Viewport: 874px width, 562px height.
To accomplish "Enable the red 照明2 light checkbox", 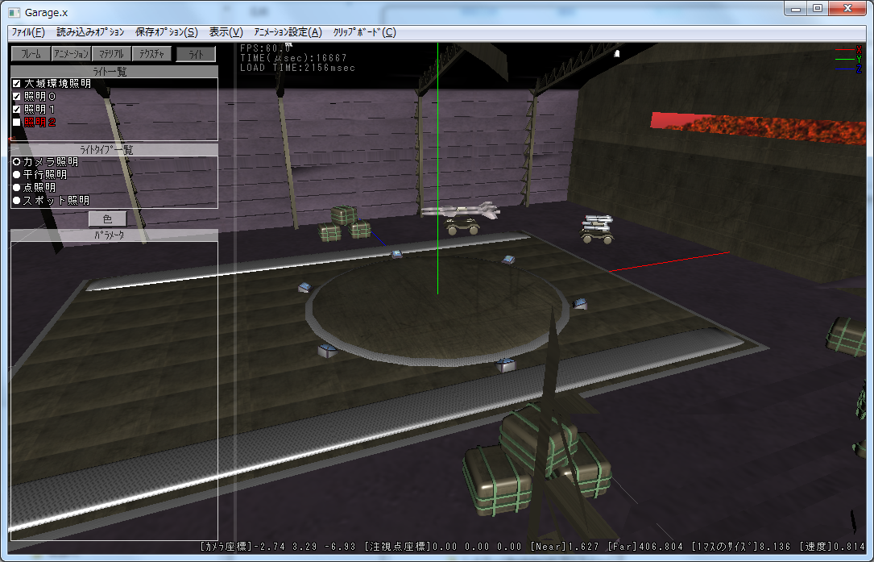I will coord(17,123).
